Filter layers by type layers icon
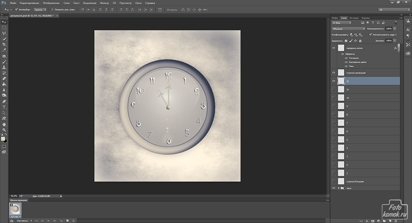Viewport: 412px width, 223px height. (x=373, y=23)
